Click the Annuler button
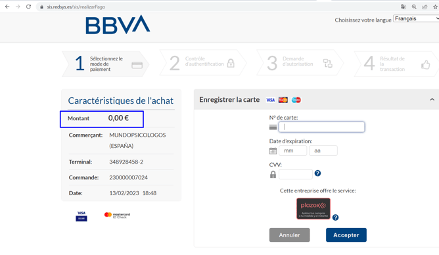The image size is (439, 255). click(x=290, y=235)
